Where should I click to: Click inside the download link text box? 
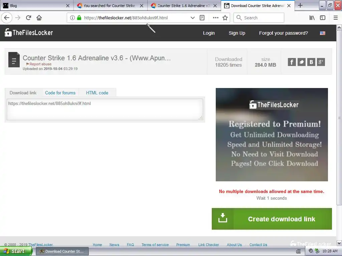[x=105, y=109]
